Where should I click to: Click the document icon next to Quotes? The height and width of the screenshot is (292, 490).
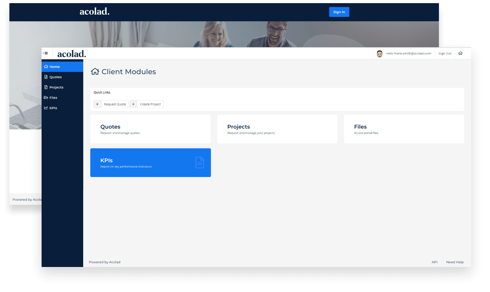click(x=46, y=77)
